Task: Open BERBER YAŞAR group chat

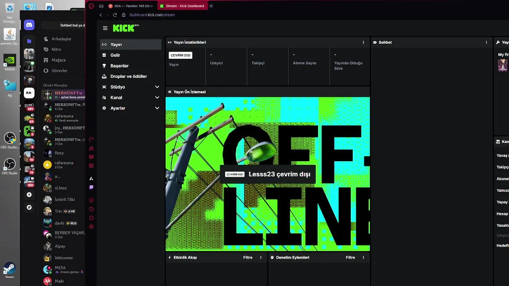Action: [x=64, y=234]
